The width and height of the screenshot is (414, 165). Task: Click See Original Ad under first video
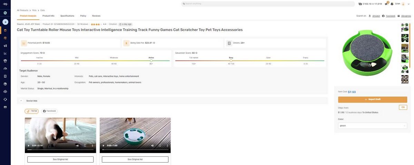pos(60,159)
